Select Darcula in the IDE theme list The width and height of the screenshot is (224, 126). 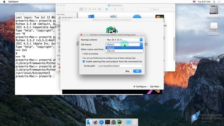coord(124,51)
